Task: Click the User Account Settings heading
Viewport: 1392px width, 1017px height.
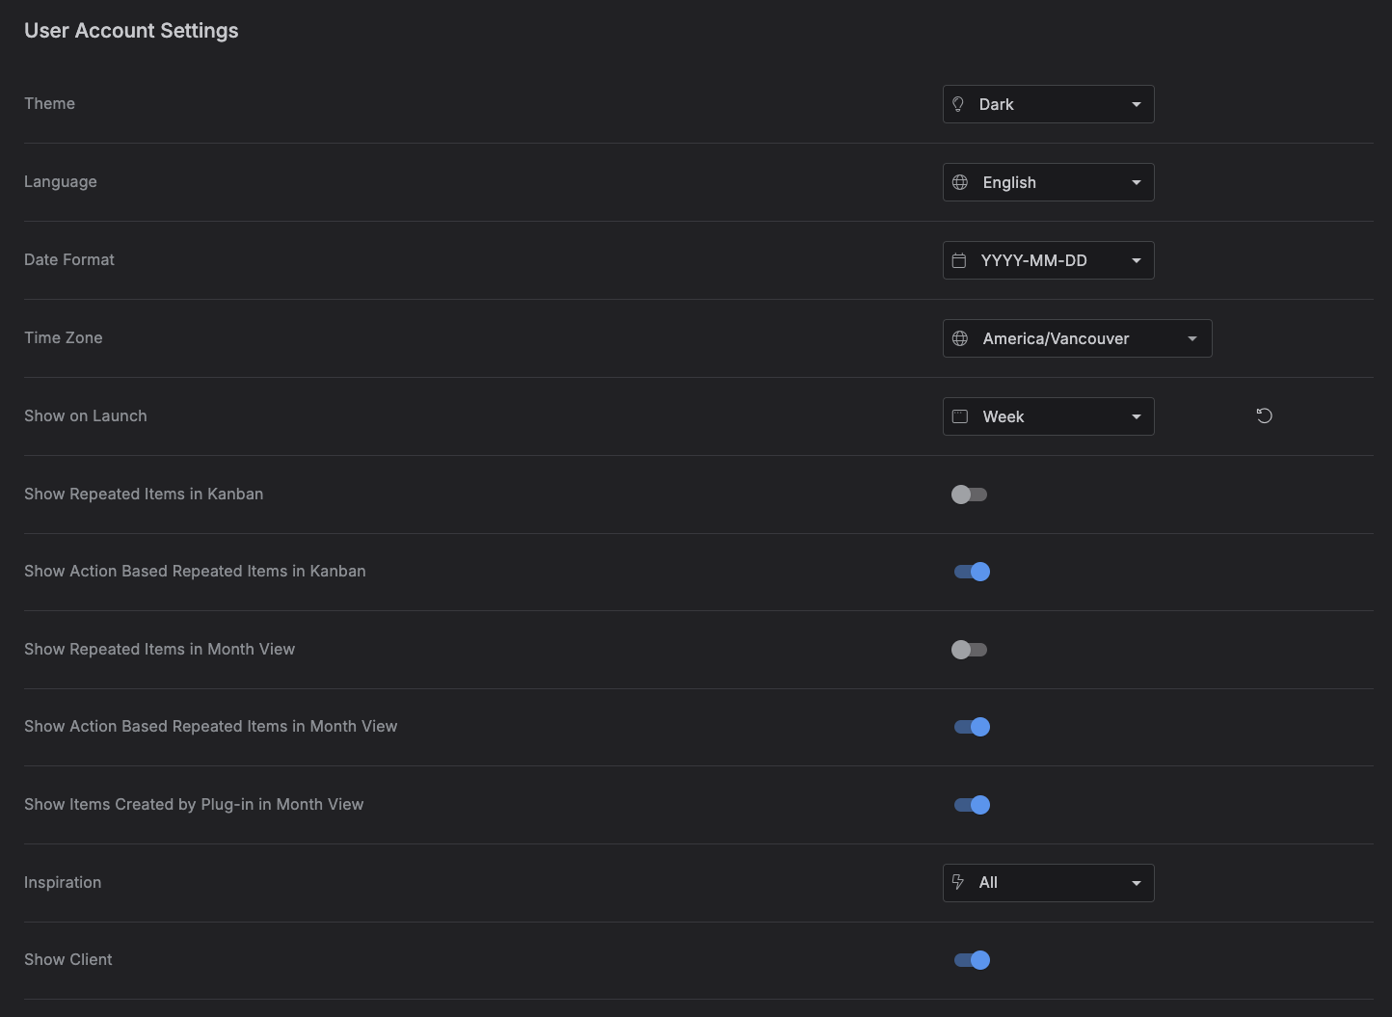Action: pyautogui.click(x=131, y=31)
